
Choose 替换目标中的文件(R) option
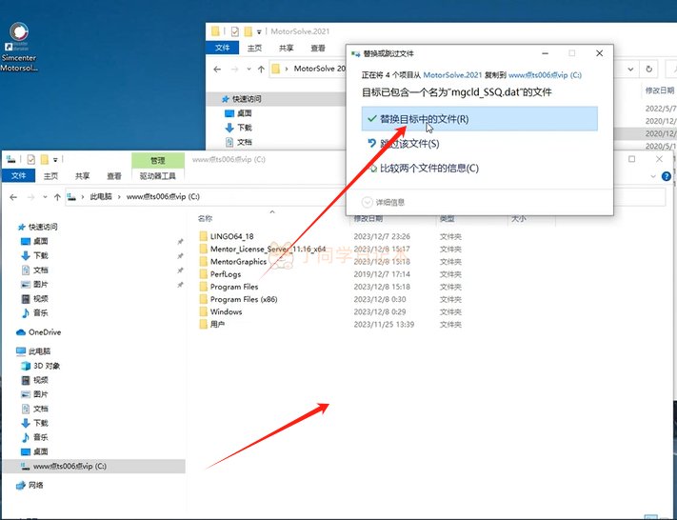(424, 119)
